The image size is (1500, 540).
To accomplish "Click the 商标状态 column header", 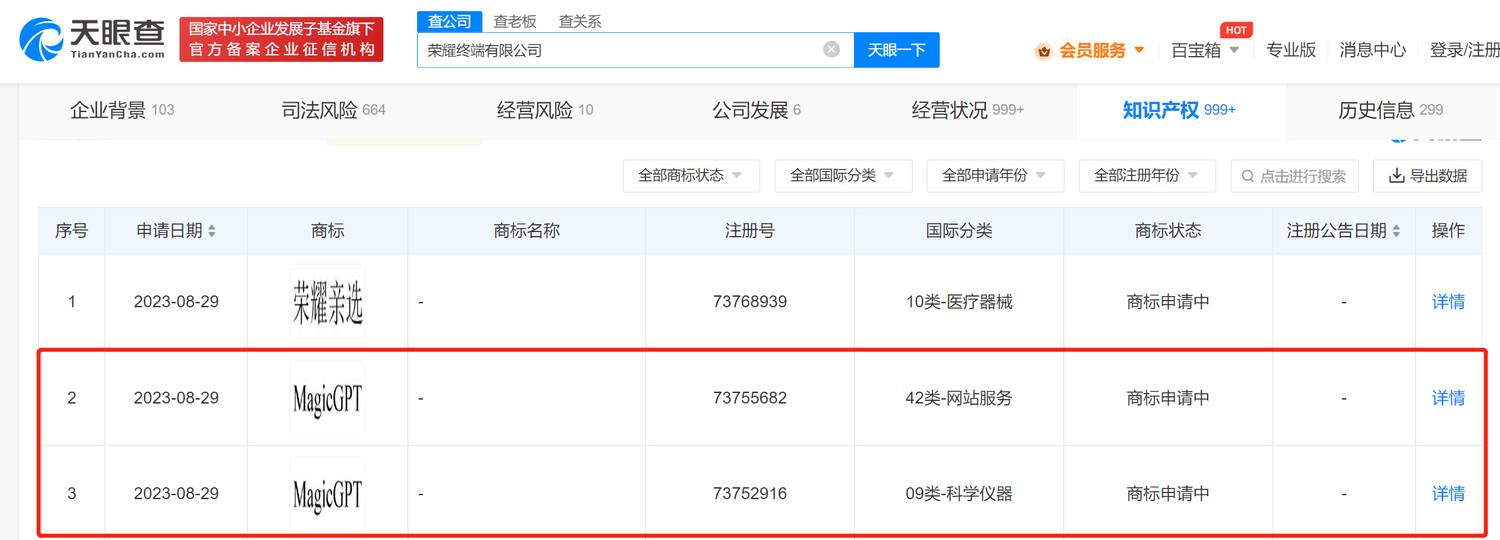I will pos(1168,231).
